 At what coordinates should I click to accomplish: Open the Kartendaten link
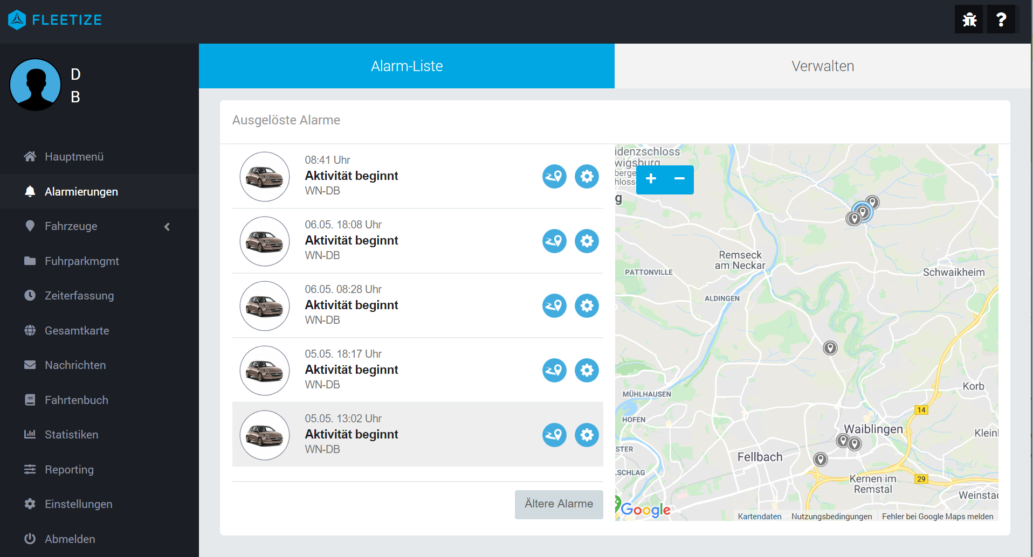759,516
